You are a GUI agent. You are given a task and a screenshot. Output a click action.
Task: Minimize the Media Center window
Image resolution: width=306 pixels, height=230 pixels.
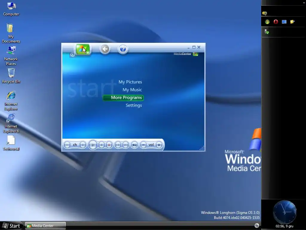click(189, 47)
